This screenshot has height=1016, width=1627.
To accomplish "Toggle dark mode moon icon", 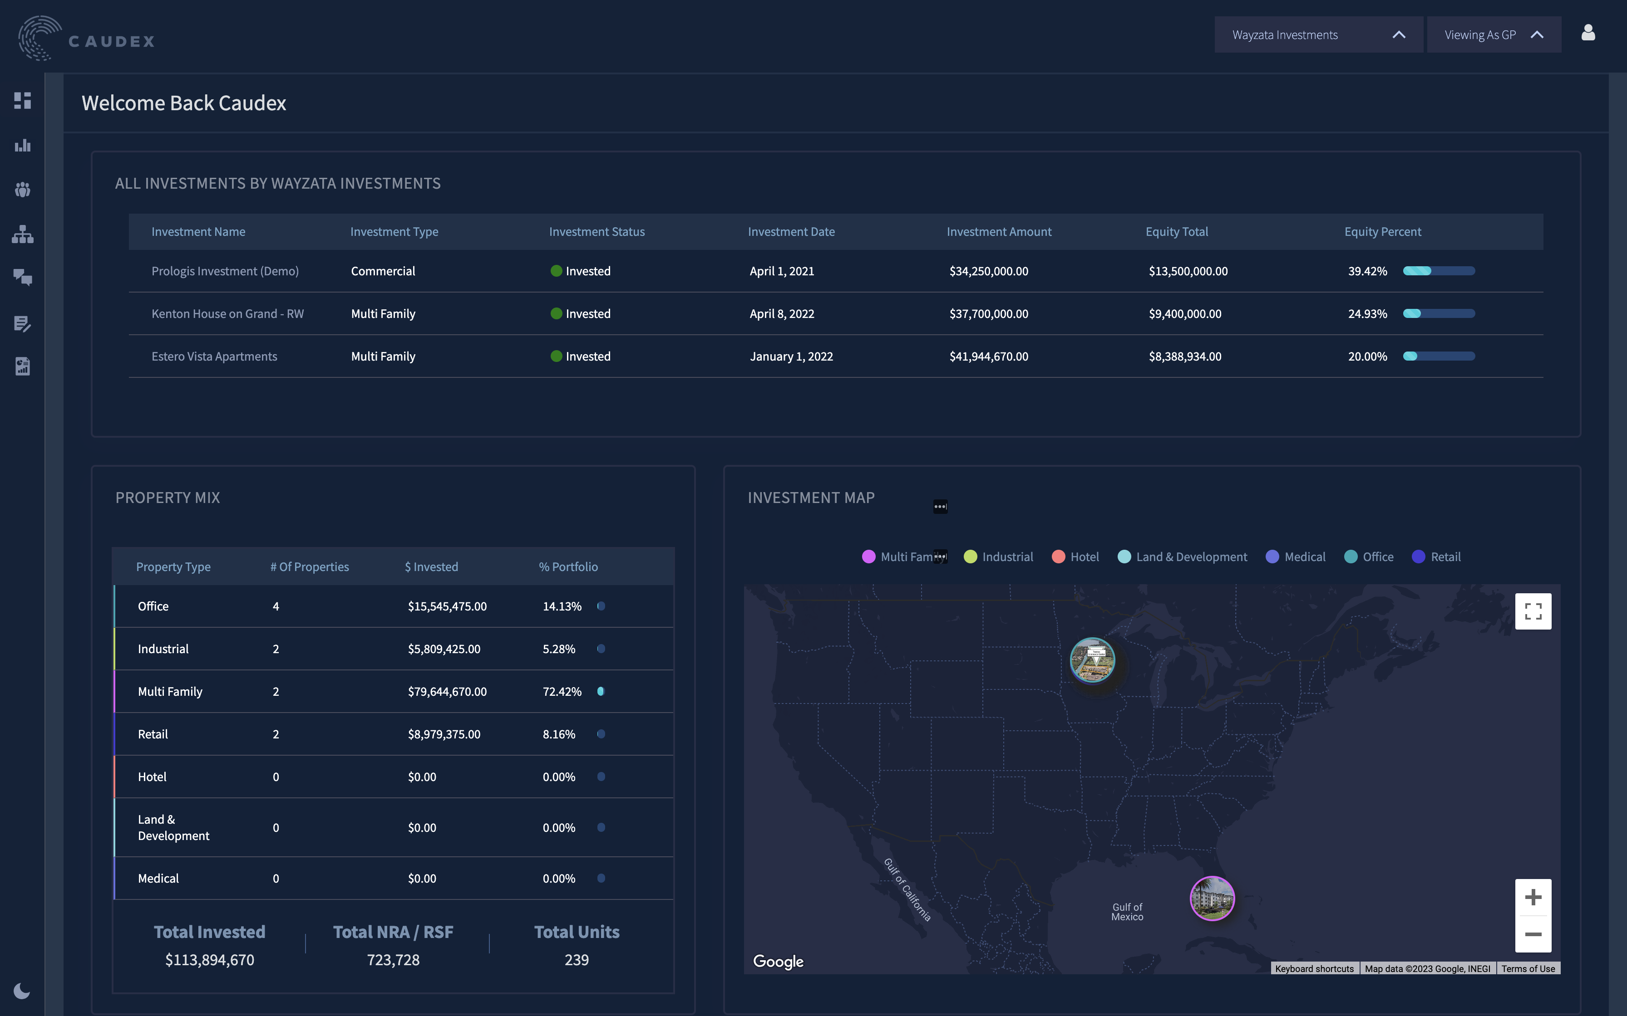I will point(21,991).
